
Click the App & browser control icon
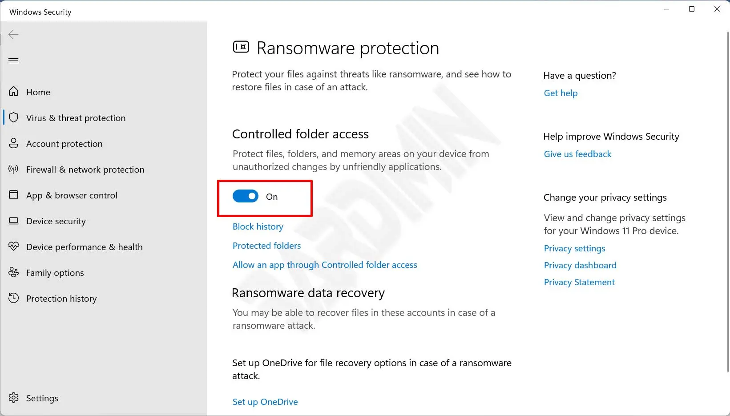pyautogui.click(x=14, y=195)
